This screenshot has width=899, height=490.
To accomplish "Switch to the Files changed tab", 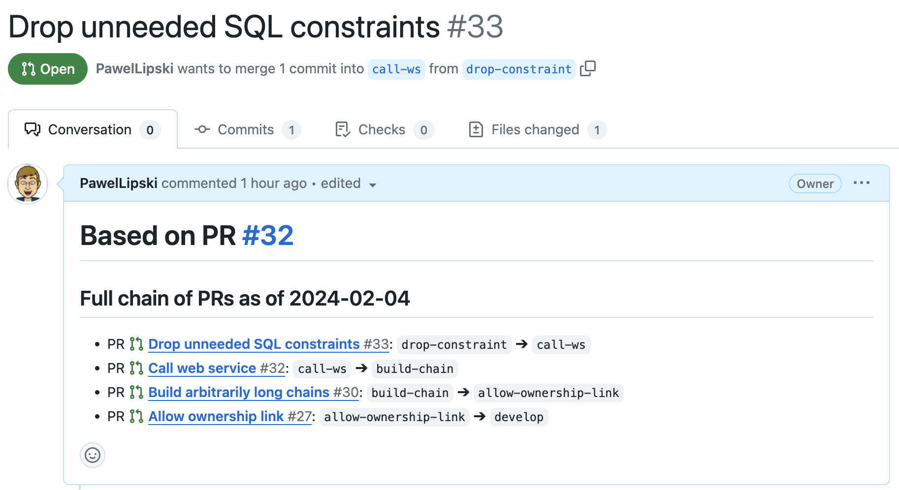I will [537, 130].
